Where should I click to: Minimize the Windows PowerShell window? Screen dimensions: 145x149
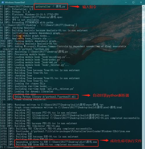[126, 2]
